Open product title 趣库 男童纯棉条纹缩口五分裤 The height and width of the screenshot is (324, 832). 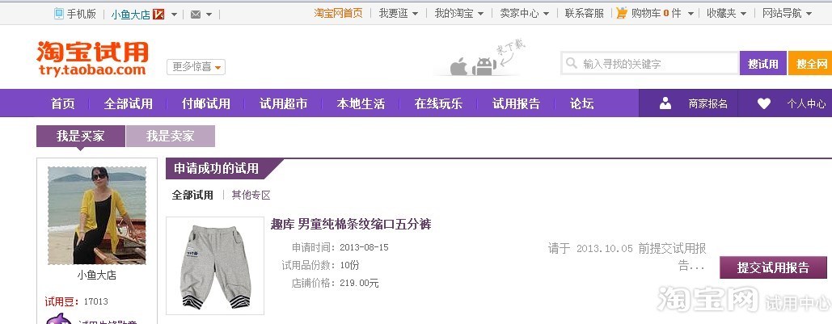click(x=351, y=225)
